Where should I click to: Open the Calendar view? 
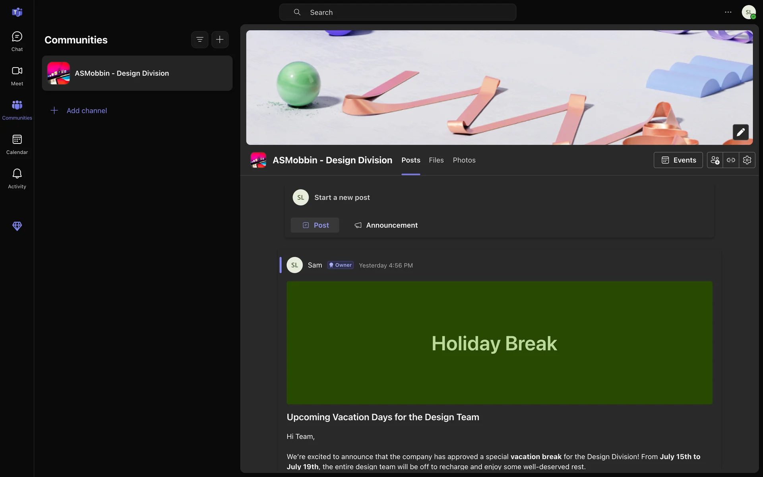click(17, 144)
